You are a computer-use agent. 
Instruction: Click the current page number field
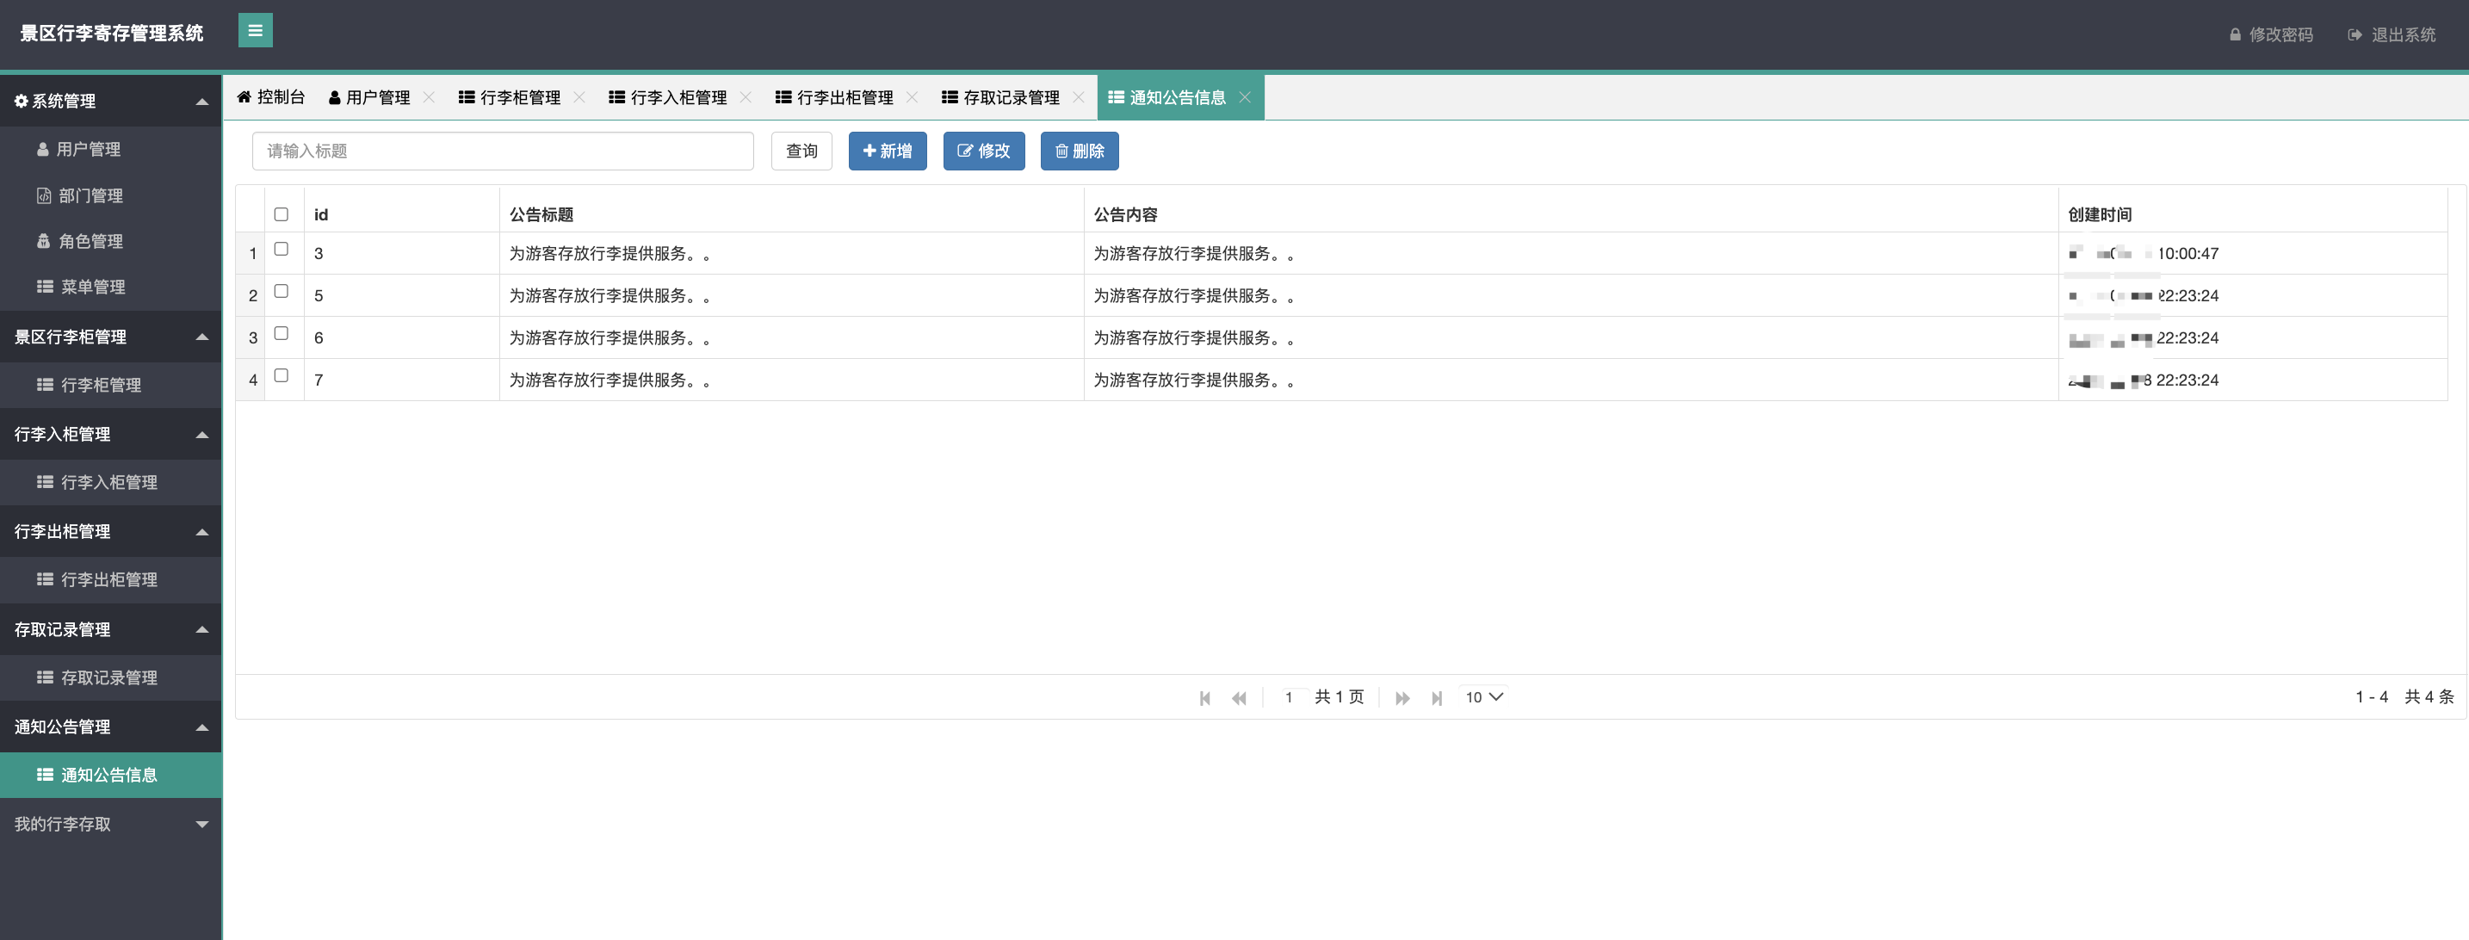(1289, 697)
